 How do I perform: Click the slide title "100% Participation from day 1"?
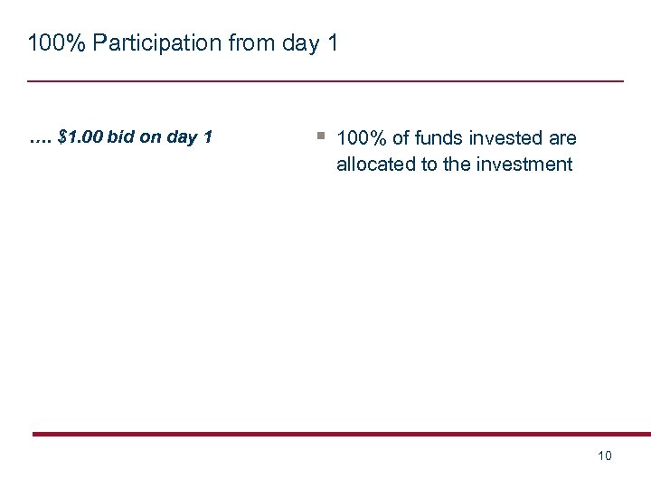tap(183, 42)
